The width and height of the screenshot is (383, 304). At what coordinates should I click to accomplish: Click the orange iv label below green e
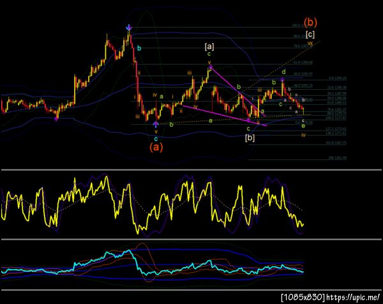303,135
